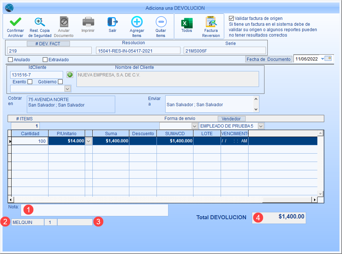Image resolution: width=342 pixels, height=254 pixels.
Task: Click the globe application icon in title bar
Action: click(x=9, y=8)
